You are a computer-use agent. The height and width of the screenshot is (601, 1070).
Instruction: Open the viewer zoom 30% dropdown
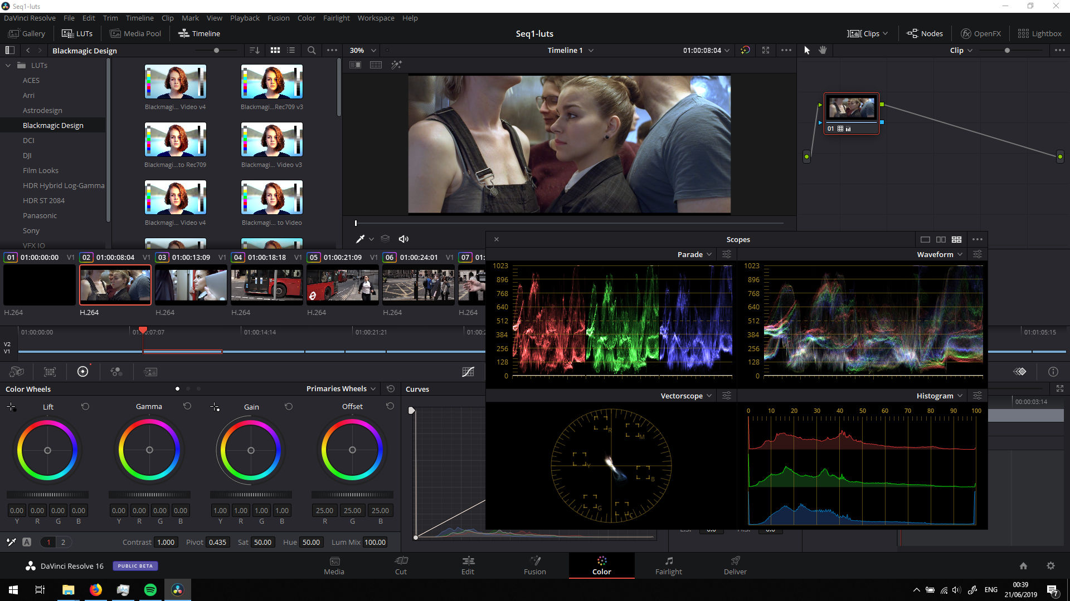click(363, 50)
